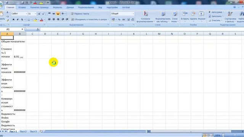Screen dimensions: 244x137
Task: Open the fill color dropdown arrow
Action: 38,19
